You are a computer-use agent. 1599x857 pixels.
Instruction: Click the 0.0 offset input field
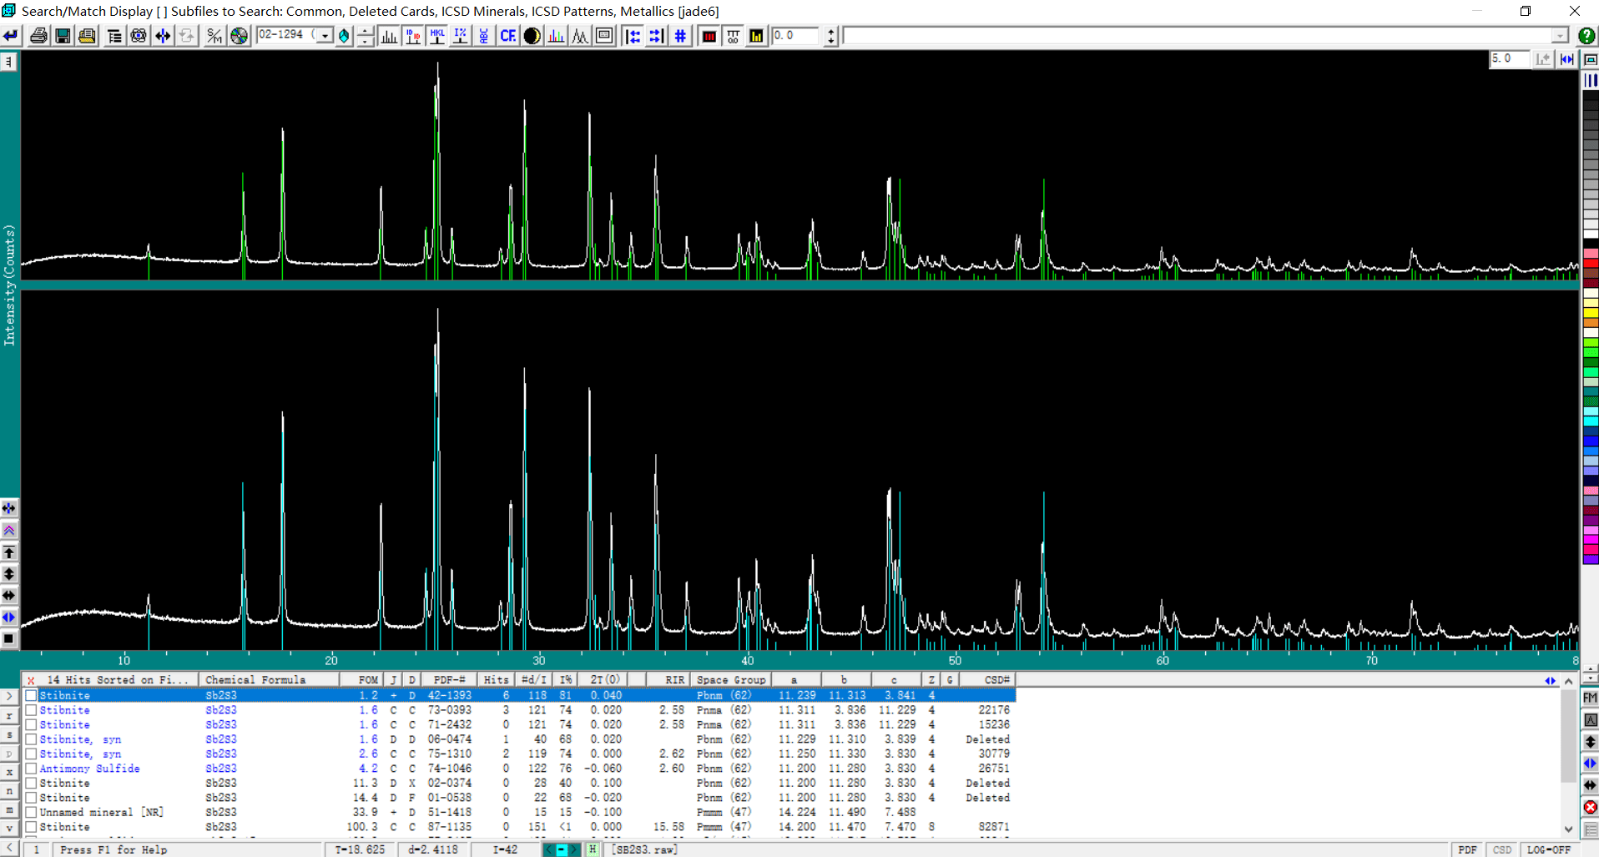pos(797,36)
